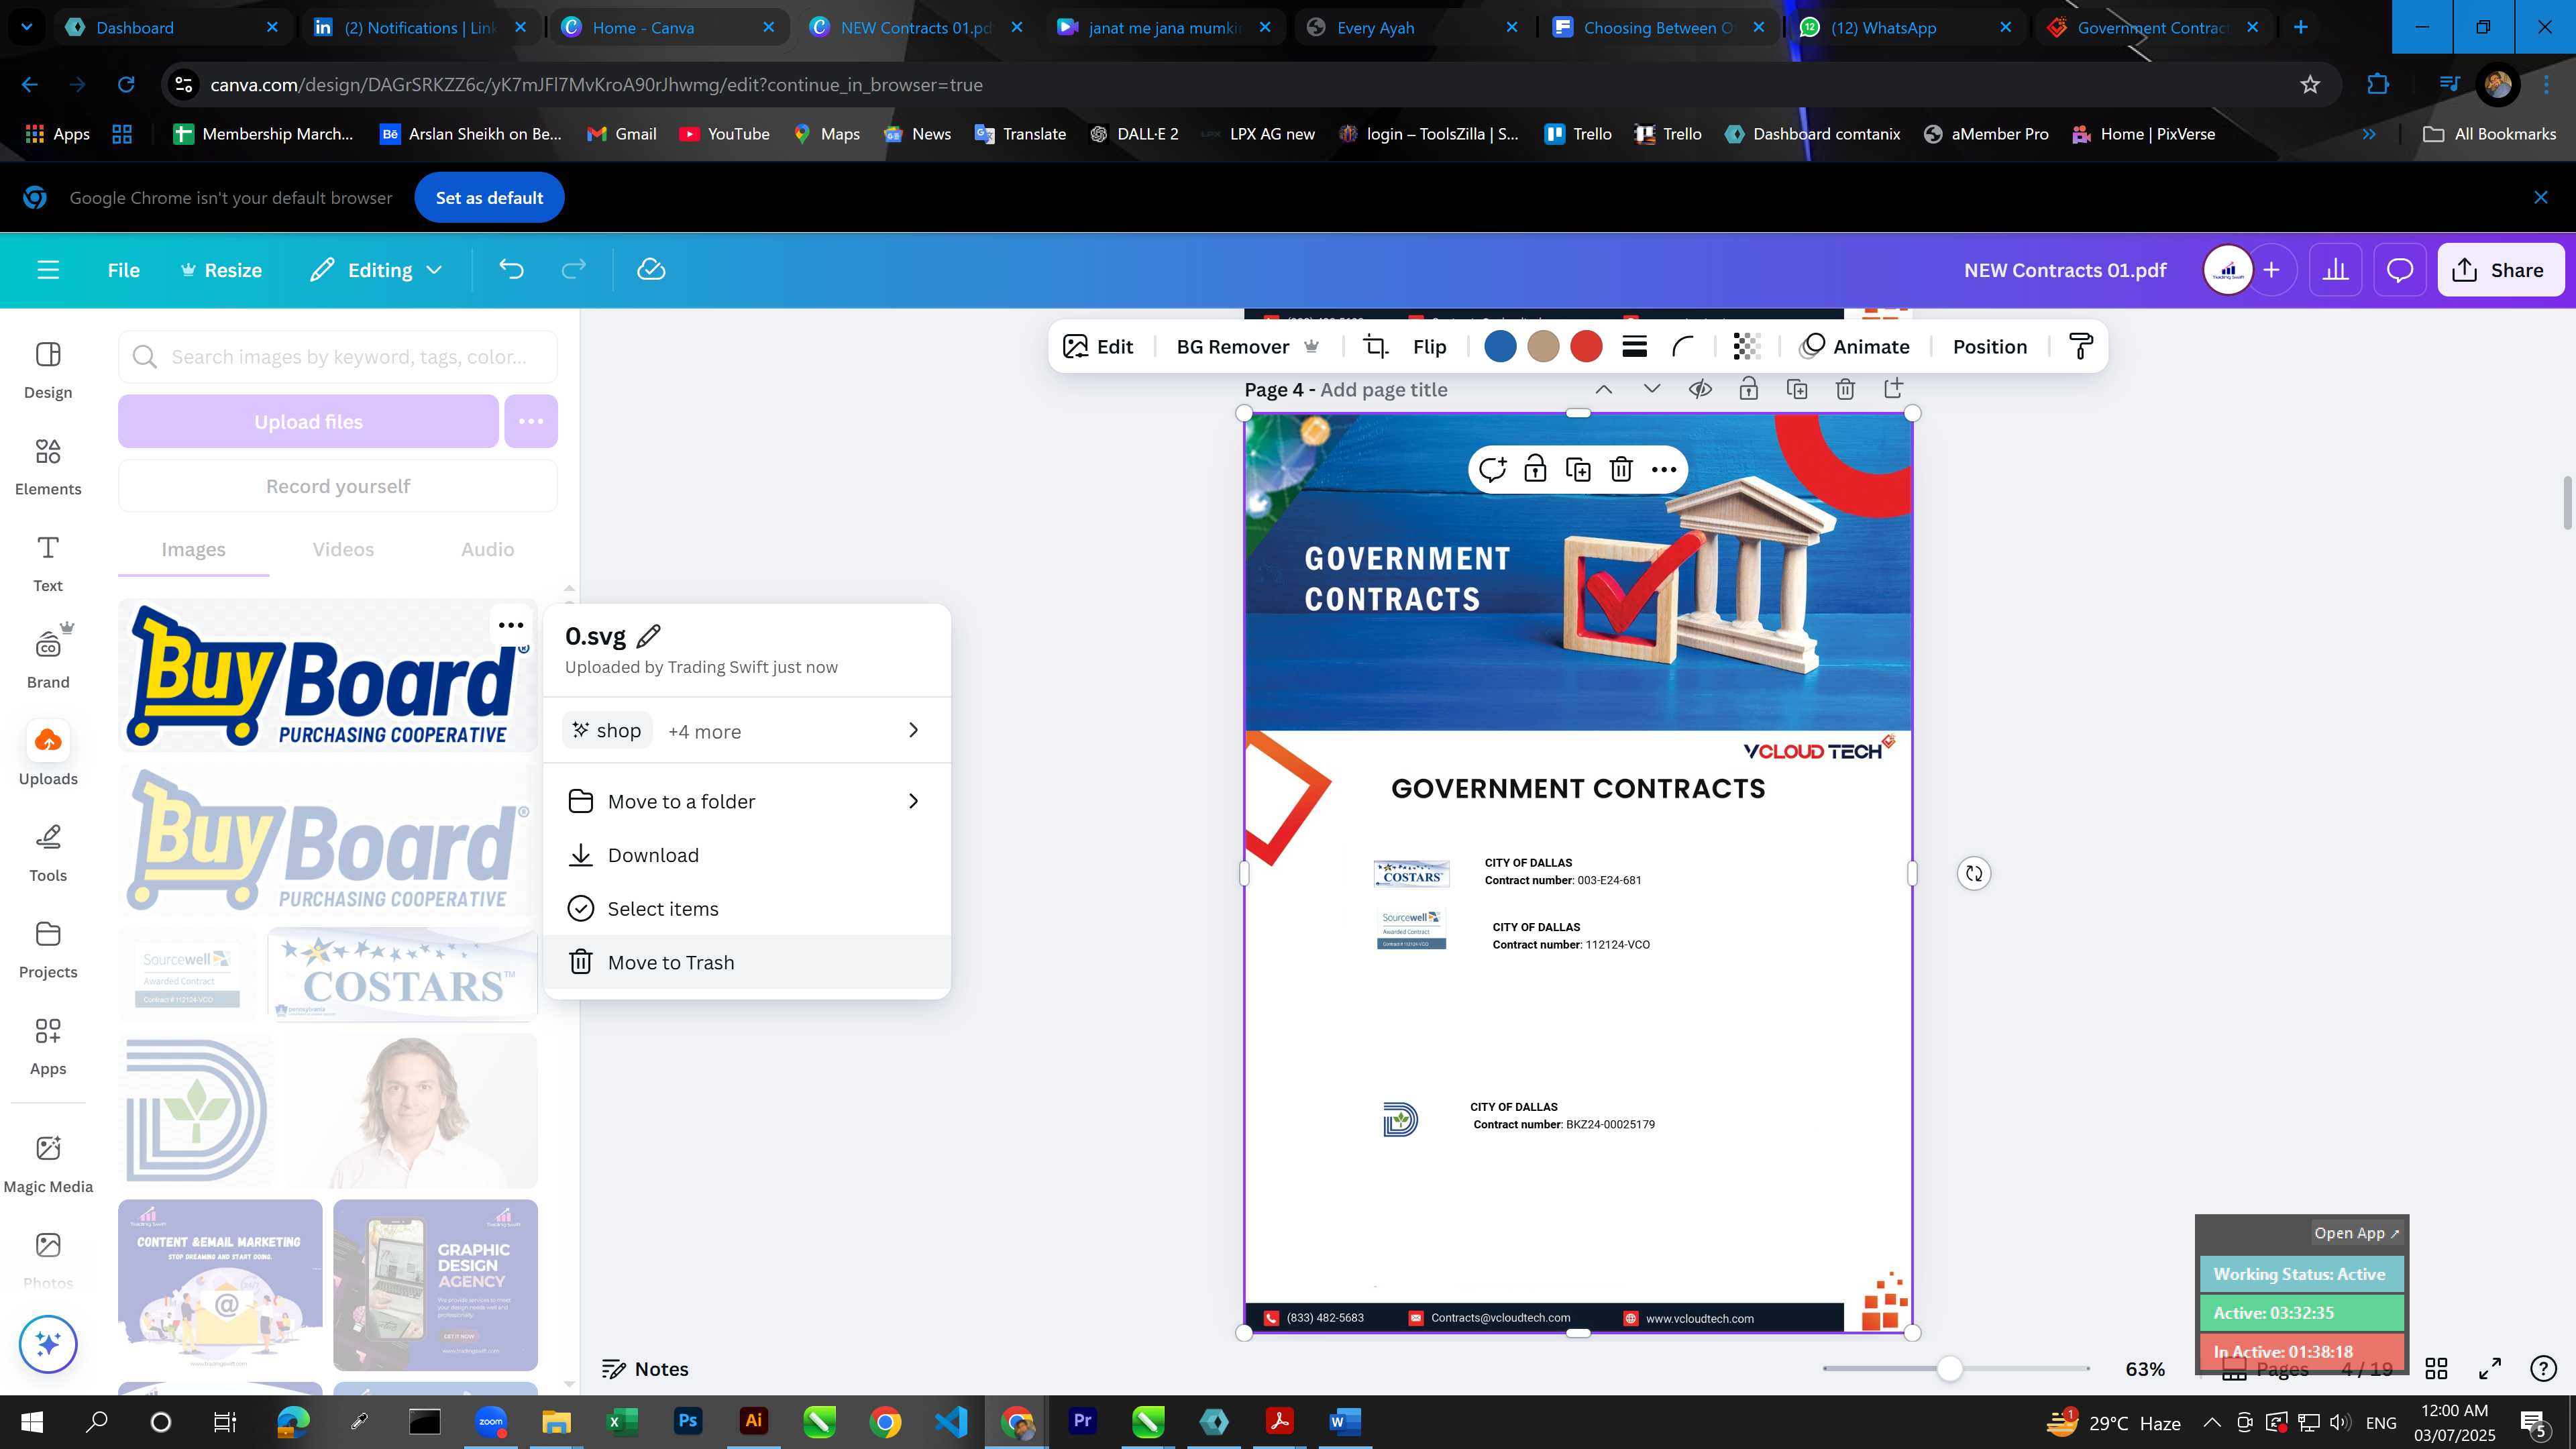Click the Animate button
2576x1449 pixels.
click(x=1855, y=347)
